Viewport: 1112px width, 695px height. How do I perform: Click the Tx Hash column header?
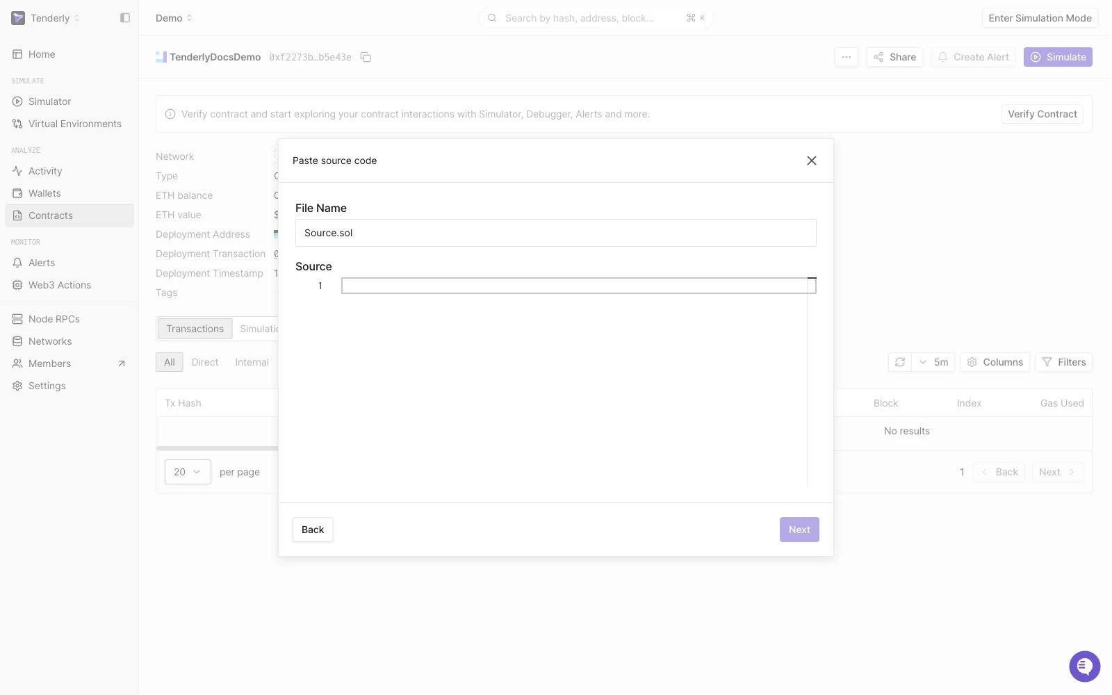pos(183,403)
